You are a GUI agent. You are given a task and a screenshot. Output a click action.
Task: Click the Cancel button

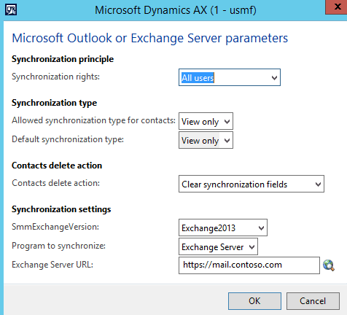click(x=313, y=301)
